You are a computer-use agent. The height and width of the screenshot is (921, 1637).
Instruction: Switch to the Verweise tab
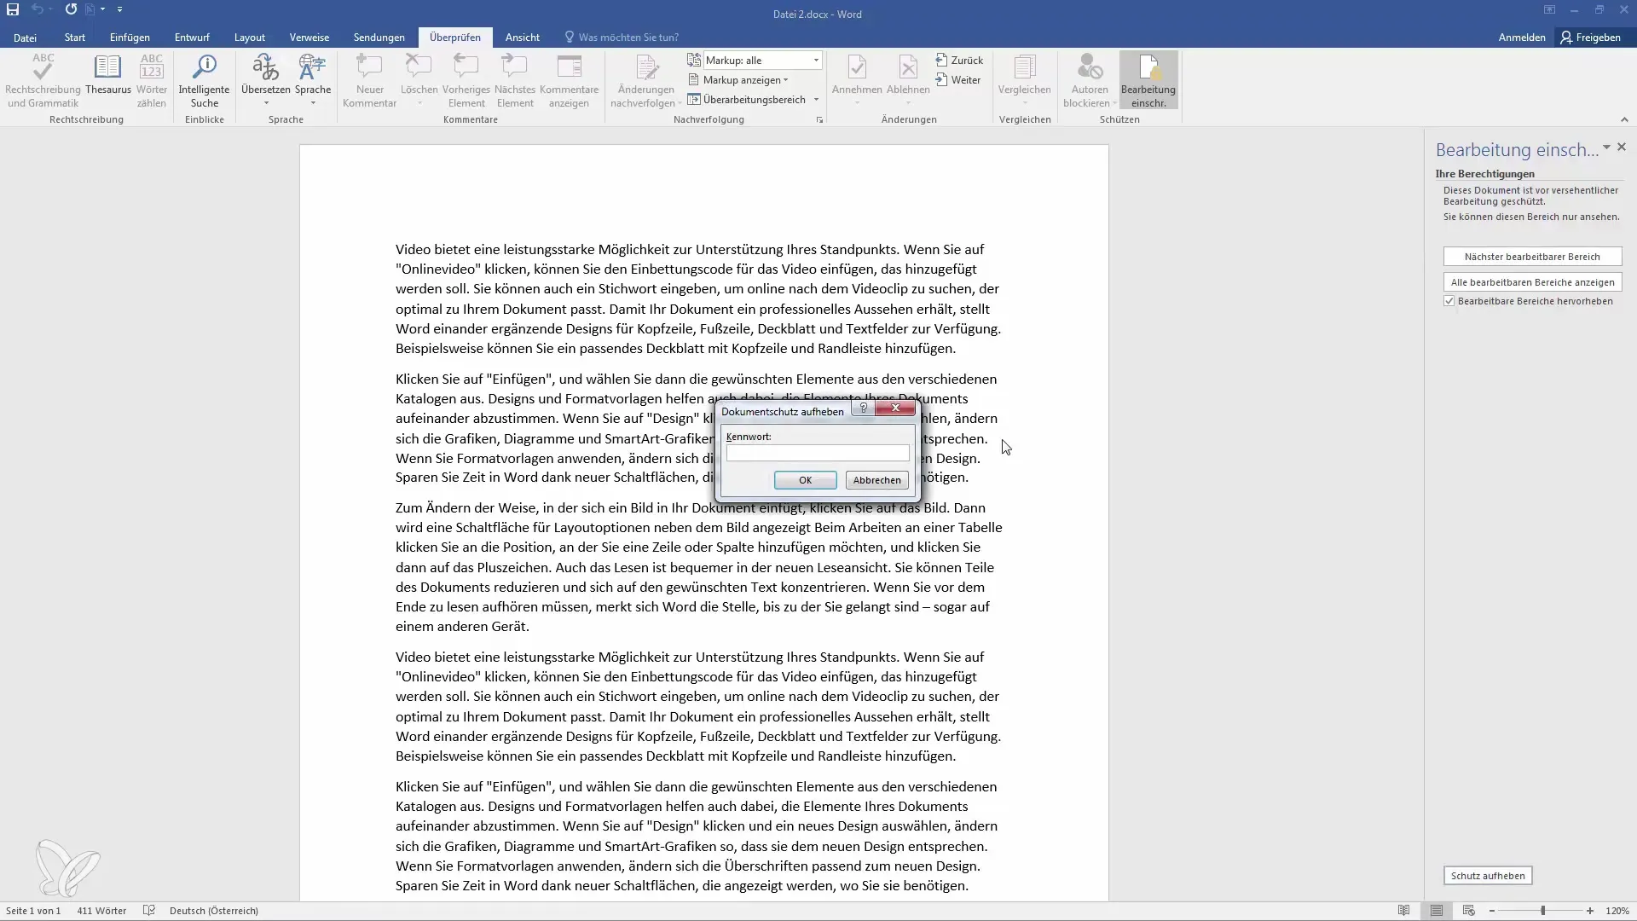pyautogui.click(x=309, y=38)
